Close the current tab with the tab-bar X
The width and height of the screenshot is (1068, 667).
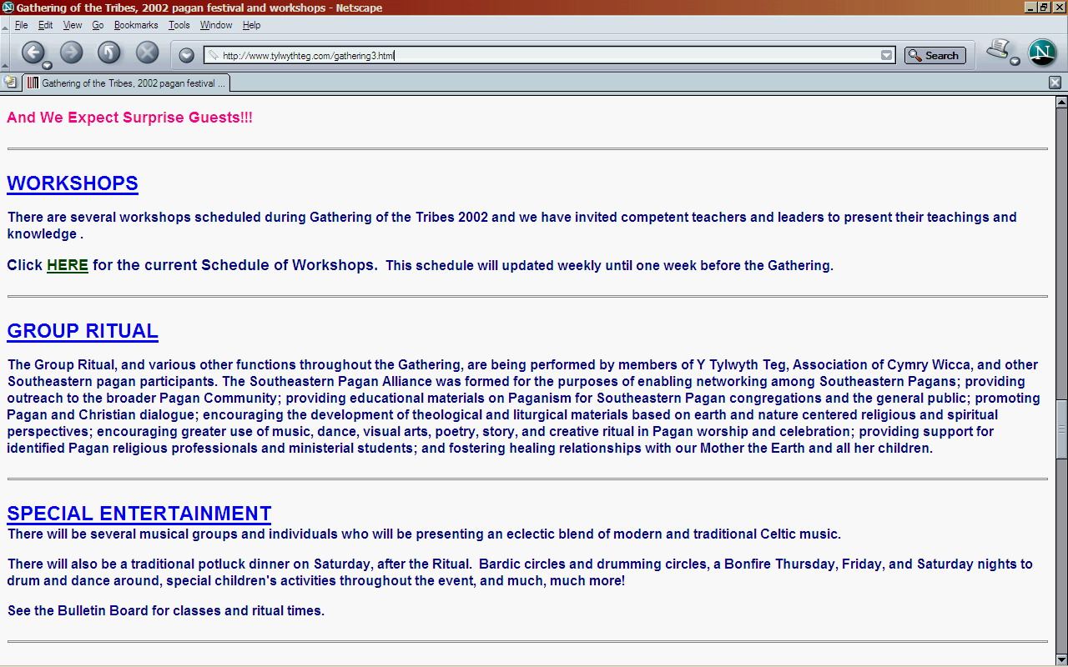pyautogui.click(x=1055, y=83)
